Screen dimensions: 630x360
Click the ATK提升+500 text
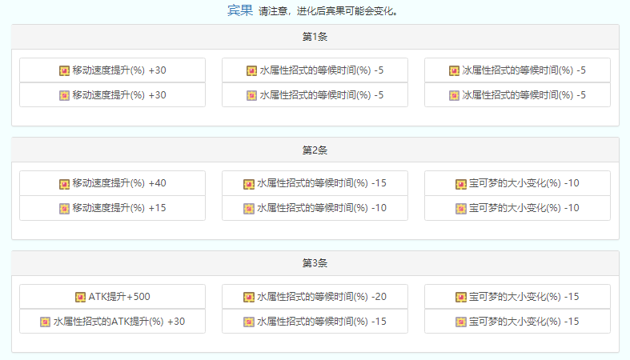(x=119, y=297)
